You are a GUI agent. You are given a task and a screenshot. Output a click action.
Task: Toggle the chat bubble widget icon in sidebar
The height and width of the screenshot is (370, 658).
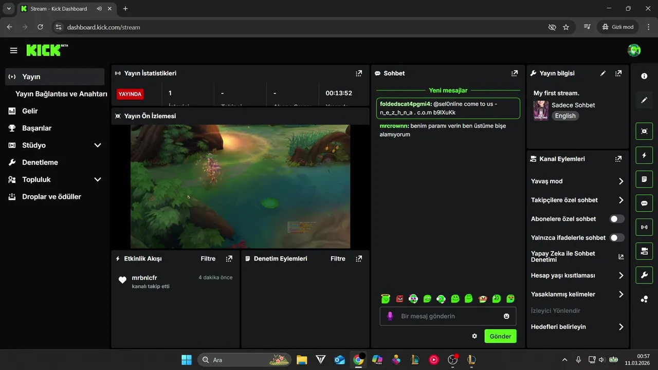pyautogui.click(x=644, y=203)
